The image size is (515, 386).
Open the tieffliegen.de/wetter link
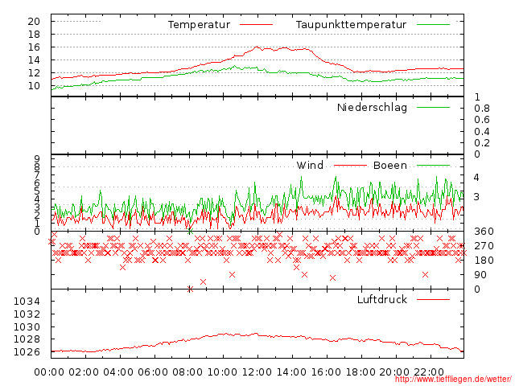click(x=452, y=380)
